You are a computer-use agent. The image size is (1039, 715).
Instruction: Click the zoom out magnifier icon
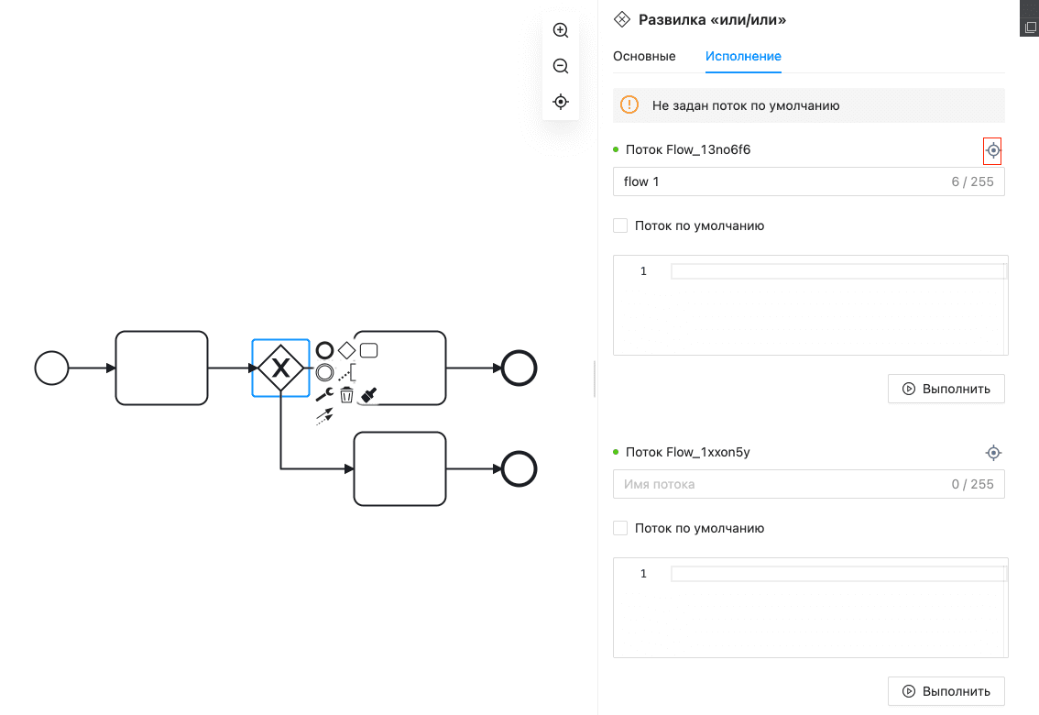(561, 66)
